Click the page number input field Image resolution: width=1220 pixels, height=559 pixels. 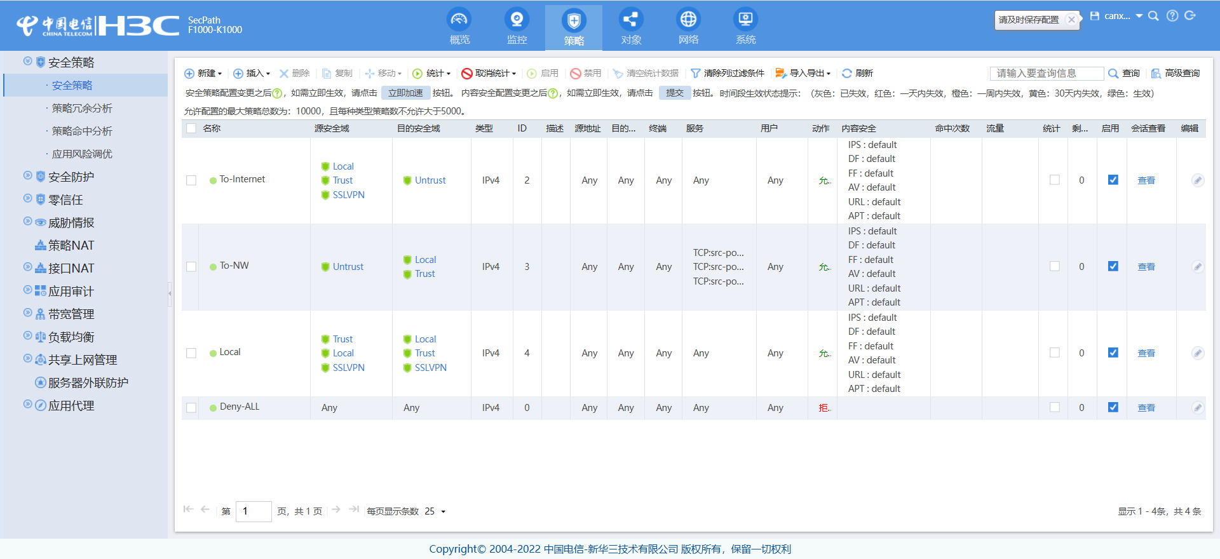tap(254, 511)
